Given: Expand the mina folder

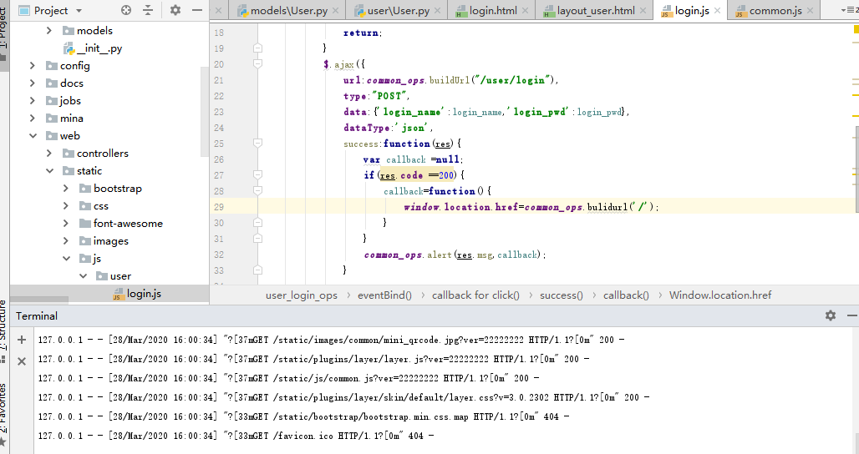Looking at the screenshot, I should pyautogui.click(x=33, y=119).
